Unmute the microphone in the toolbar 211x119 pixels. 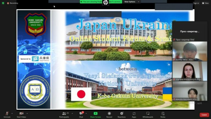click(7, 115)
